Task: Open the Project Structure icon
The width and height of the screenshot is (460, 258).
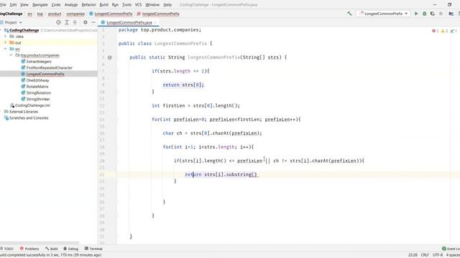Action: [x=451, y=14]
